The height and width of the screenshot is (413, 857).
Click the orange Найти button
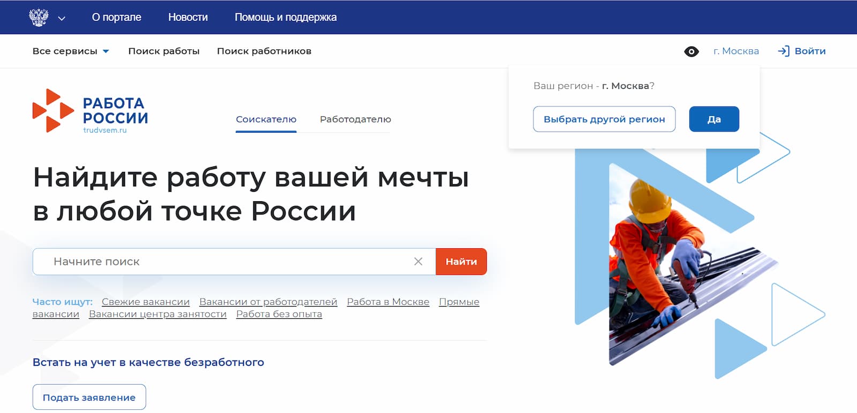point(461,262)
